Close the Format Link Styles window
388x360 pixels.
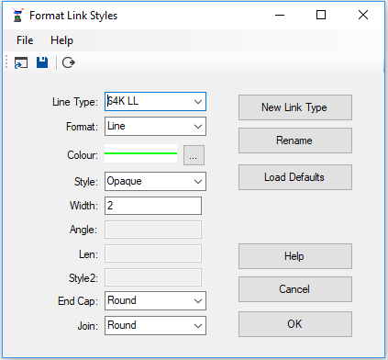coord(363,15)
